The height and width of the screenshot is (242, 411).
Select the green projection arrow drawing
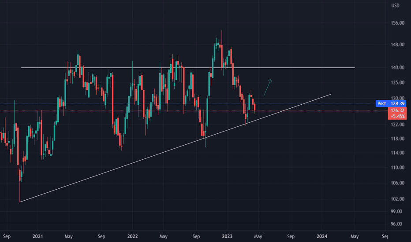[267, 88]
